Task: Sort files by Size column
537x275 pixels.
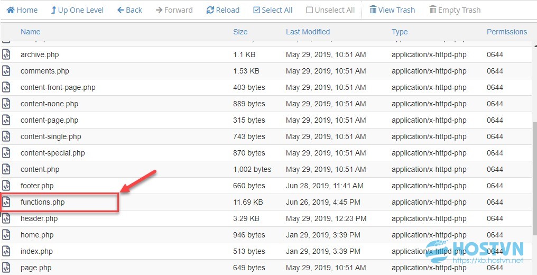Action: [x=240, y=32]
